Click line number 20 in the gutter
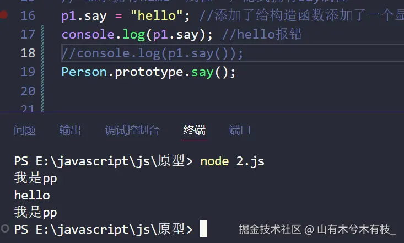This screenshot has width=404, height=243. (28, 90)
